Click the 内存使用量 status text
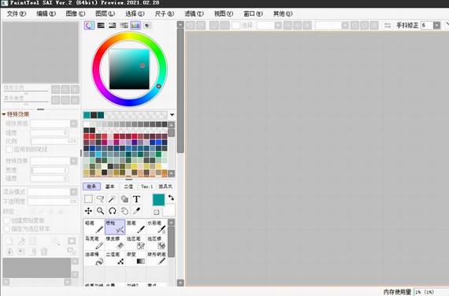The height and width of the screenshot is (296, 449). [x=397, y=292]
